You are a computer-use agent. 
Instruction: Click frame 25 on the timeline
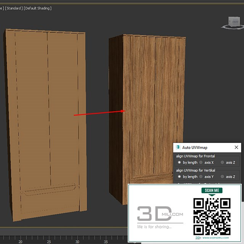click(49, 241)
